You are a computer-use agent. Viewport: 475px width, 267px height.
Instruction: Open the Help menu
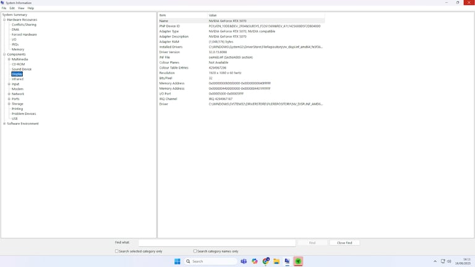(x=30, y=8)
